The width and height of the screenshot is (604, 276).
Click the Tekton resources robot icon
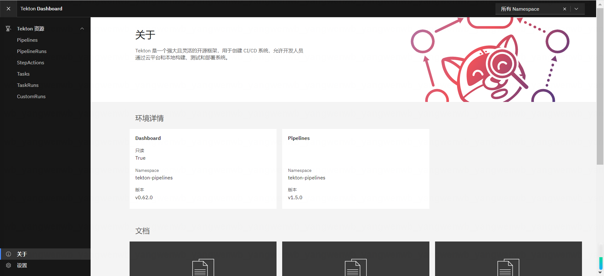point(8,29)
